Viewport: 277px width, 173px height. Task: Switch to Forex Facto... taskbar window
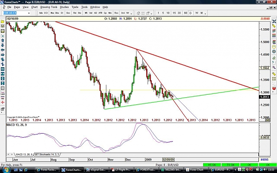tap(47, 170)
